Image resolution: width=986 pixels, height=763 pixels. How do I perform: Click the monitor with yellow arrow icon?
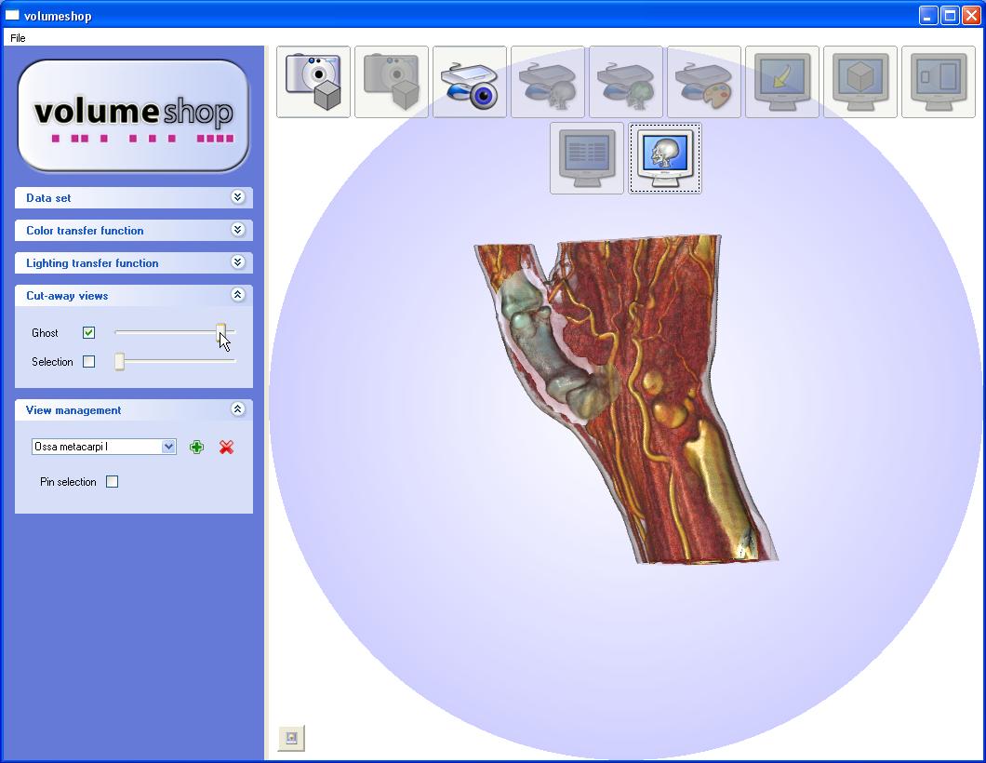coord(781,82)
